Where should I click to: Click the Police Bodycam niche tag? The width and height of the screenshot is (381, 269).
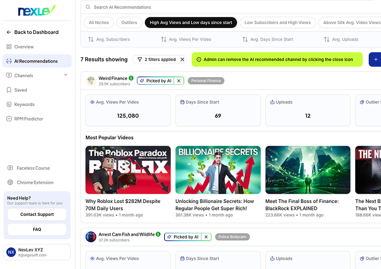click(233, 237)
